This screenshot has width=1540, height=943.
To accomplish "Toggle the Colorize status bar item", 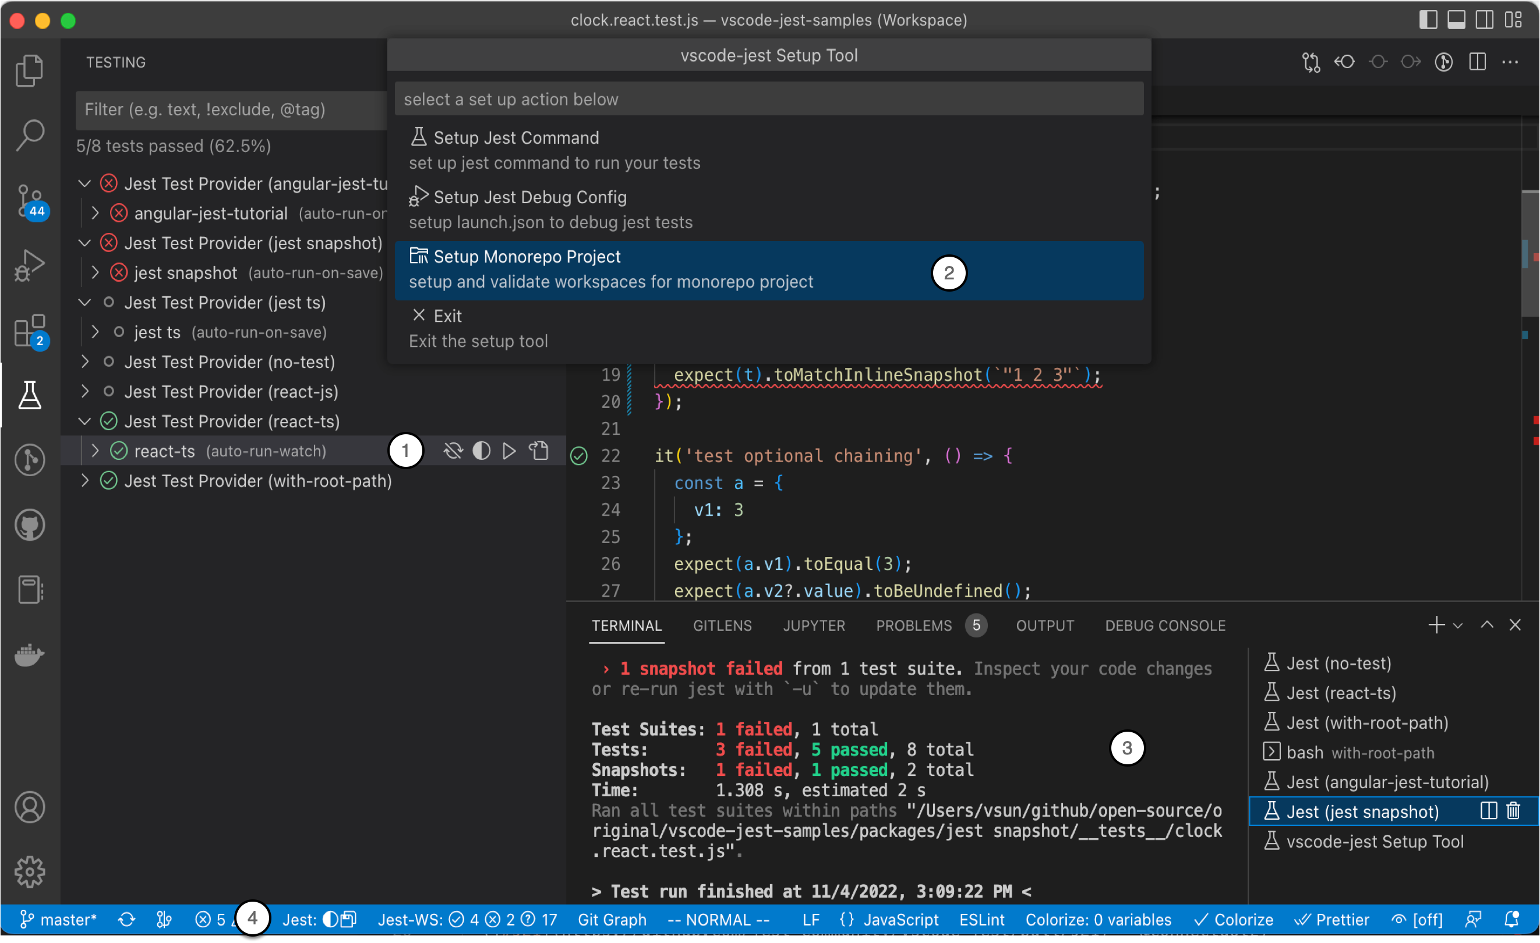I will click(1233, 919).
